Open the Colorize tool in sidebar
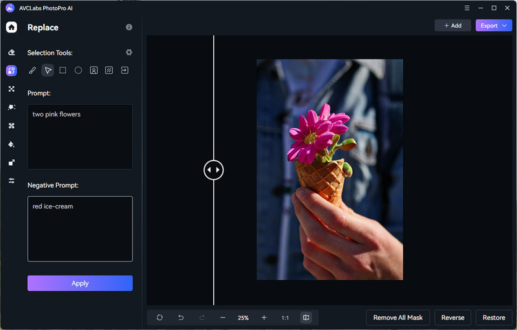Screen dimensions: 517x330 (x=12, y=144)
